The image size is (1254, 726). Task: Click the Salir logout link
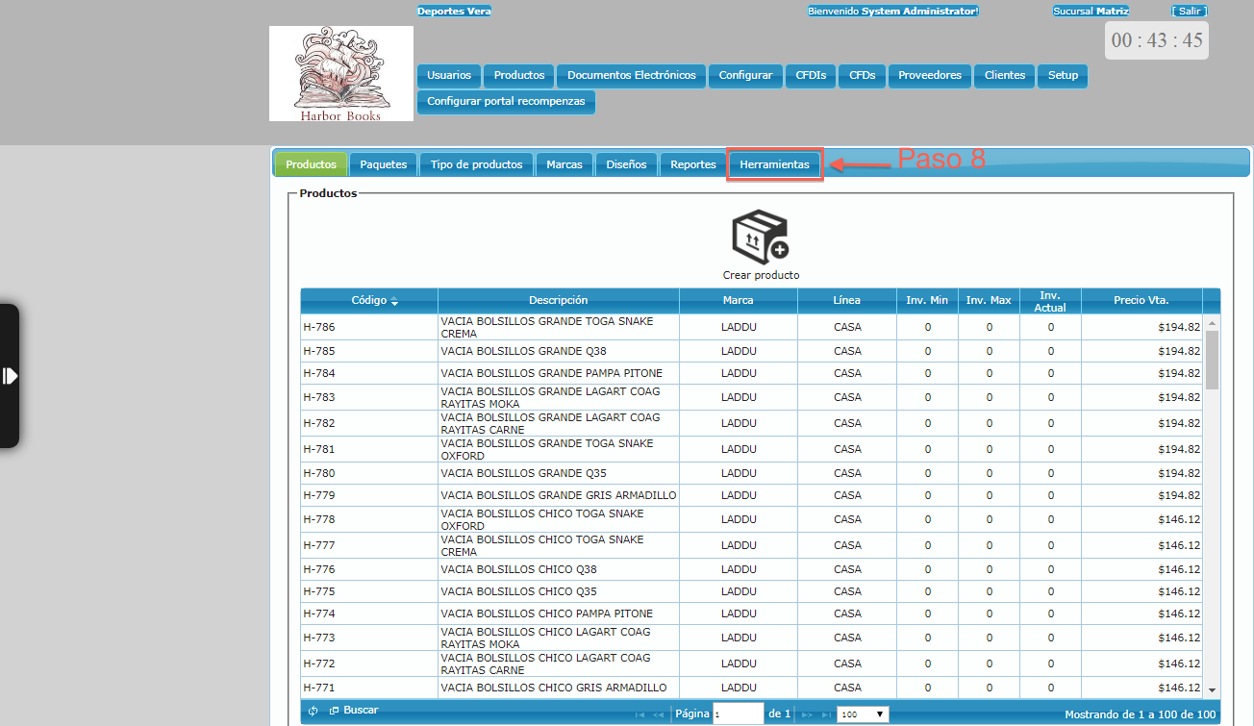[x=1190, y=11]
